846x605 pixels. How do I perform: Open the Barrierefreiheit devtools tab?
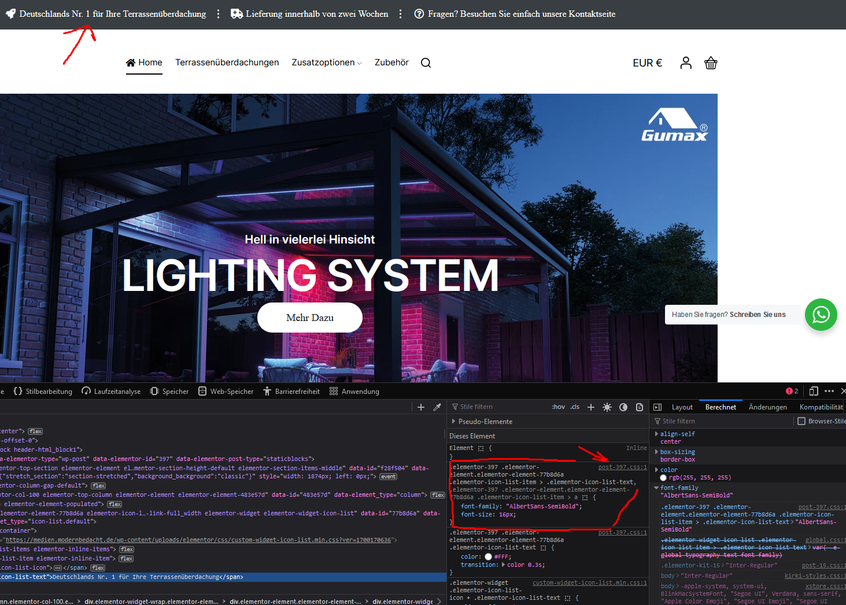291,392
